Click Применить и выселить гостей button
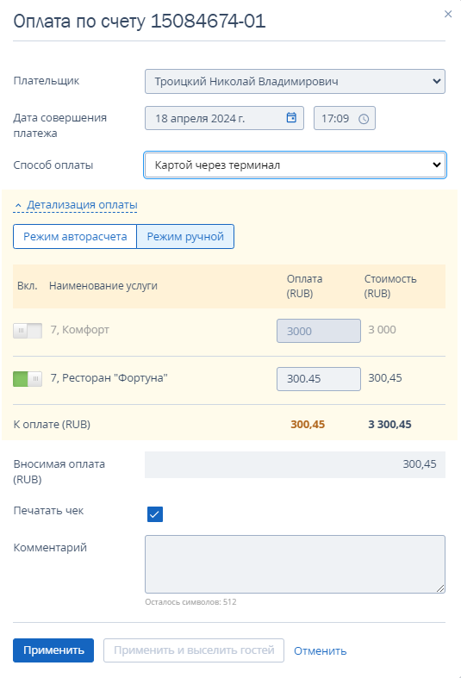The width and height of the screenshot is (461, 678). tap(194, 650)
